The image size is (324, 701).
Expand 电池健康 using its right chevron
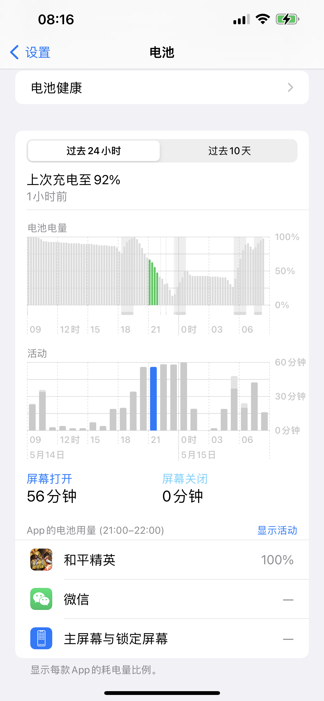[x=290, y=88]
